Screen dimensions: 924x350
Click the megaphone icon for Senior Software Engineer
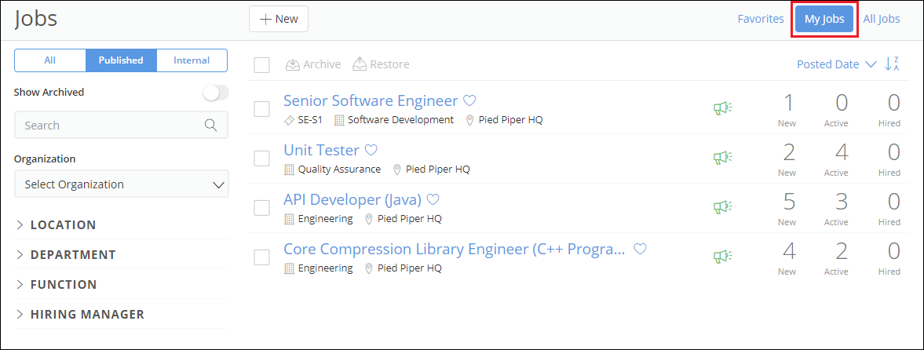click(721, 109)
